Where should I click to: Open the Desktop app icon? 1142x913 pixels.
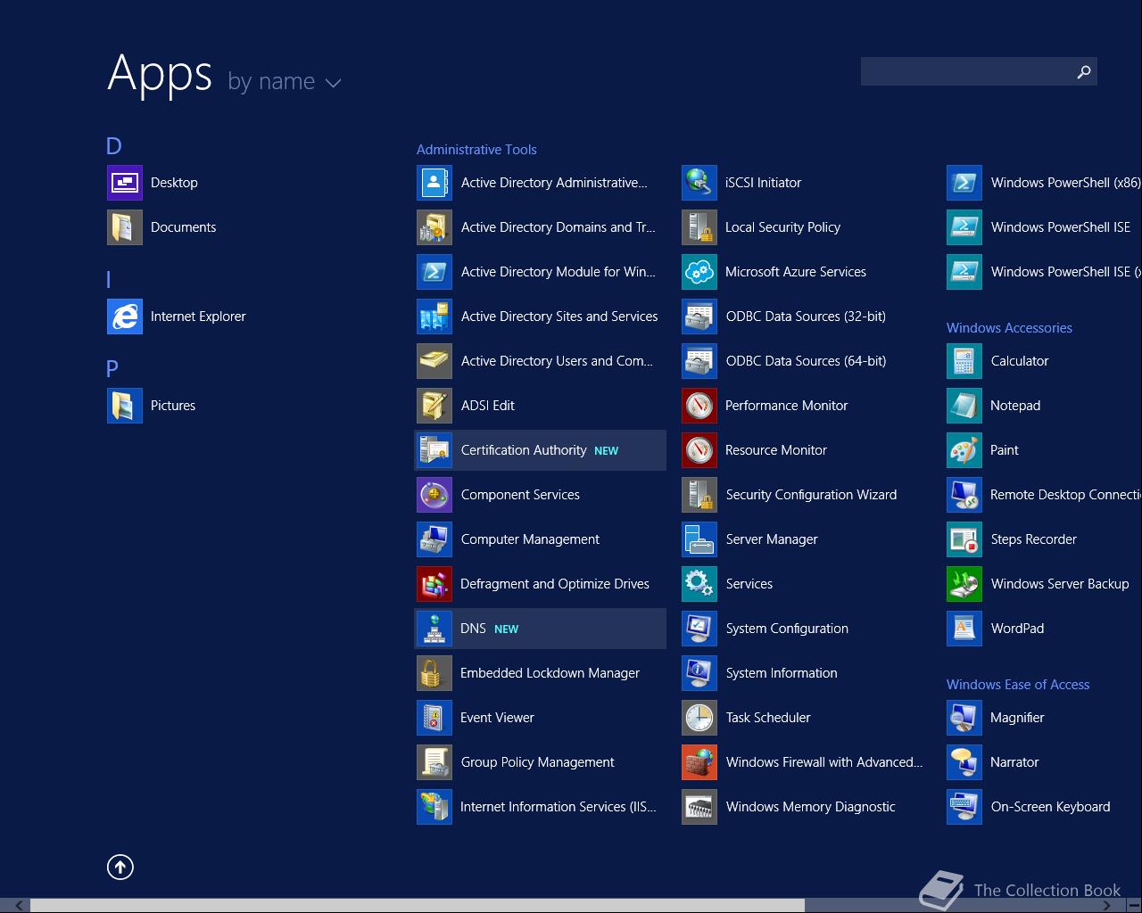[x=125, y=183]
